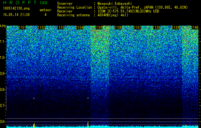Click the 2138 time marker

tap(156, 28)
